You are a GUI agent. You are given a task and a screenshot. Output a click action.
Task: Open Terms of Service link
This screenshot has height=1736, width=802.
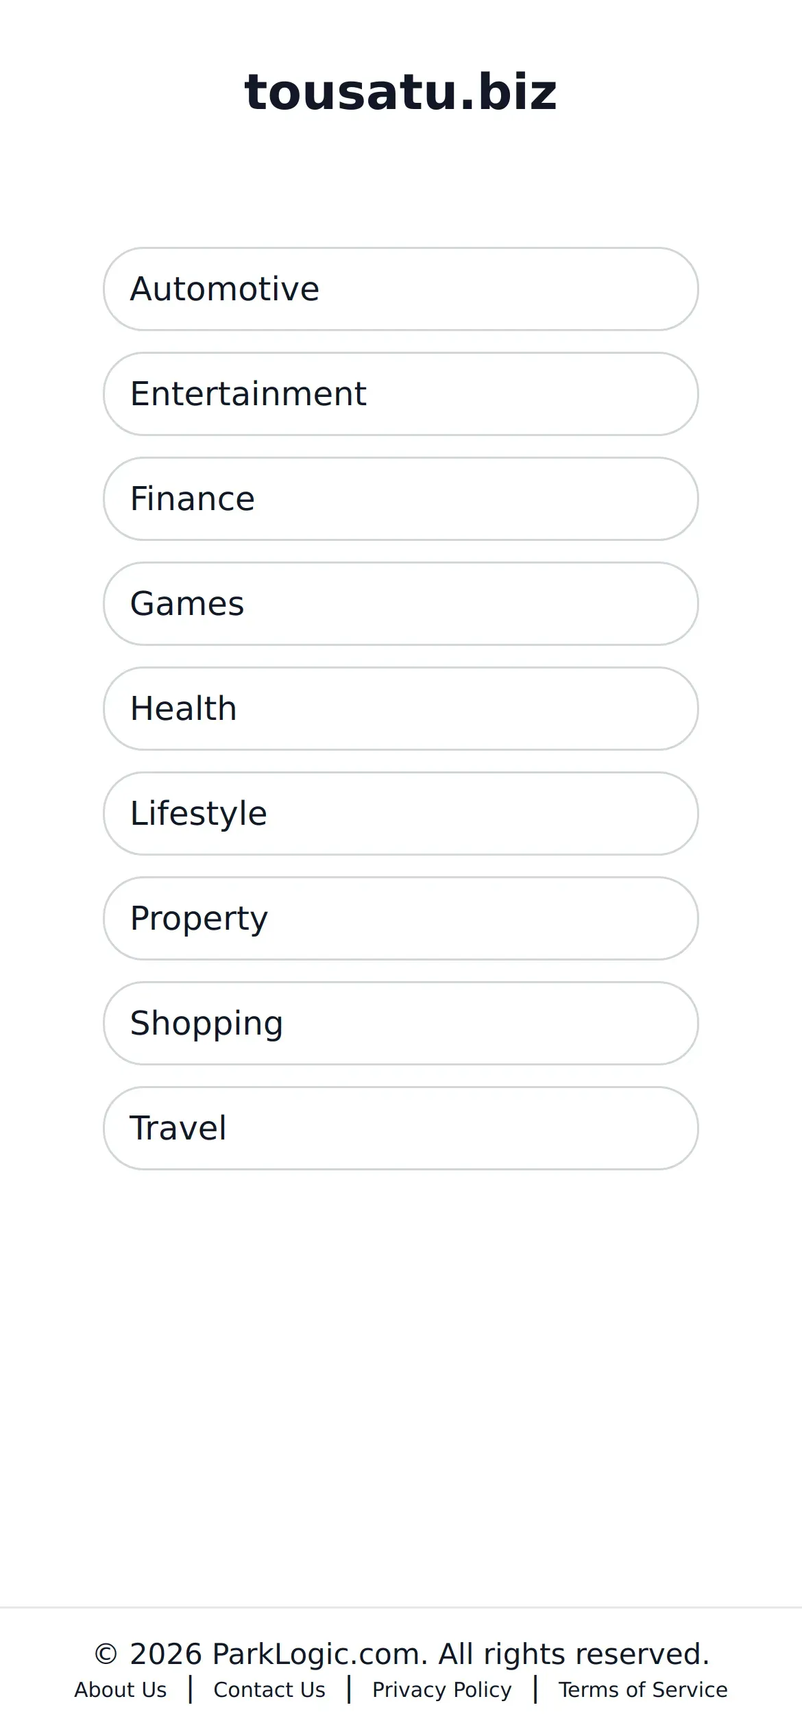coord(643,1689)
